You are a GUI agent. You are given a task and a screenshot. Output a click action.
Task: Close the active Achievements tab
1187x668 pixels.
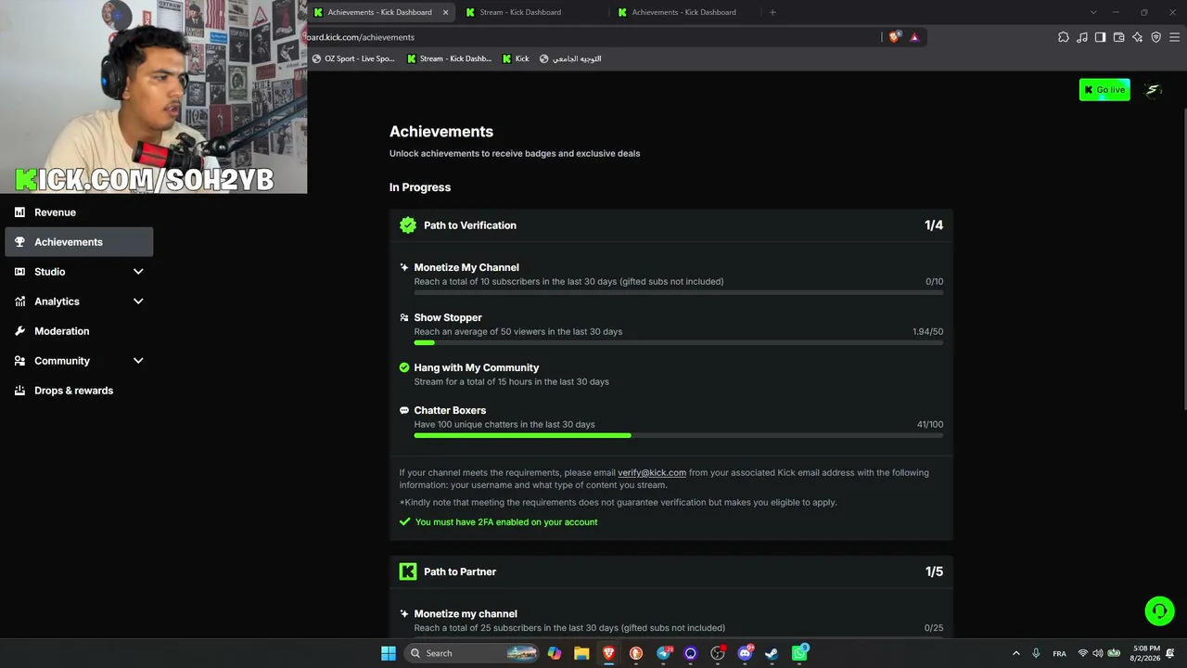(x=445, y=12)
